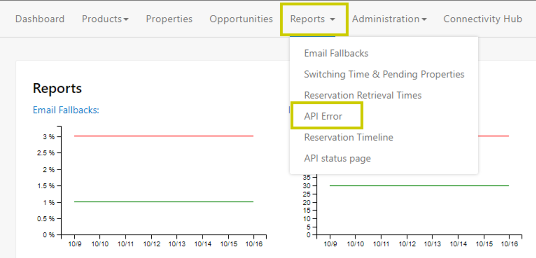Choose Switching Time & Pending Properties
Screen dimensions: 536x258
pyautogui.click(x=384, y=74)
